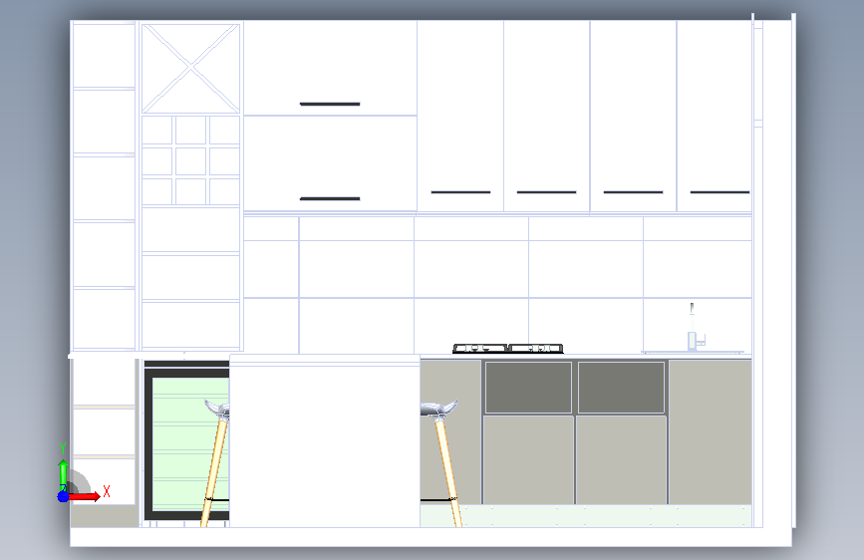
Task: Select the X-shaped wine rack compartment
Action: click(x=190, y=69)
